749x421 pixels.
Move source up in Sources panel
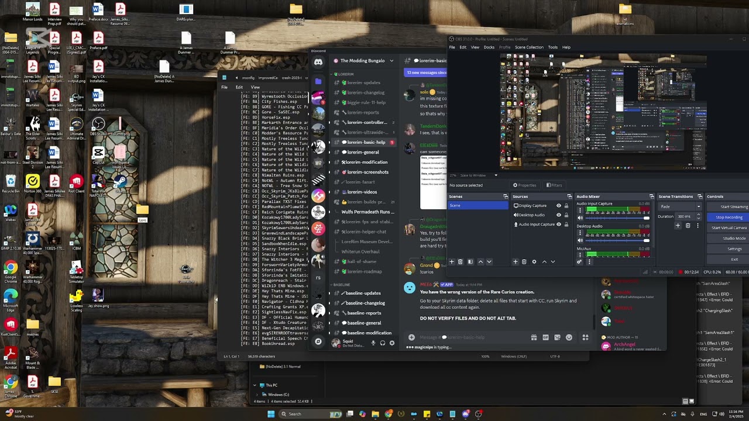[545, 262]
